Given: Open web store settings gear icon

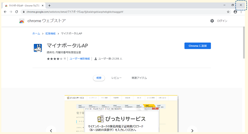Looking at the screenshot, I should pyautogui.click(x=212, y=21).
